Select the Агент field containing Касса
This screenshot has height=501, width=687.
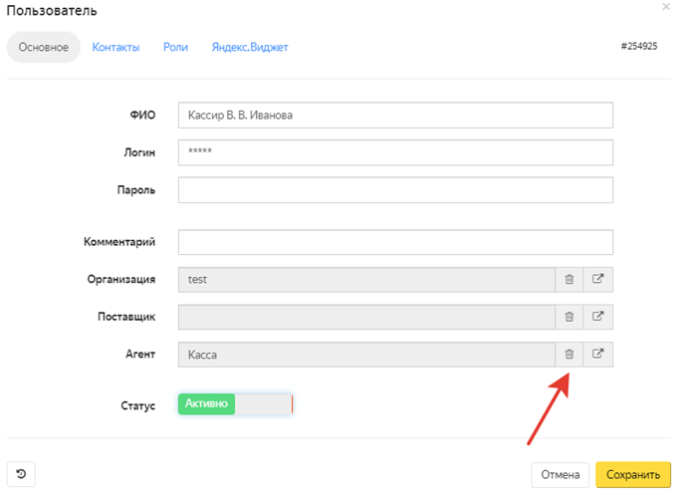coord(365,355)
